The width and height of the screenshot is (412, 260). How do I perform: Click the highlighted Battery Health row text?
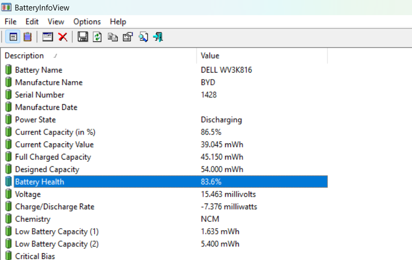point(39,182)
